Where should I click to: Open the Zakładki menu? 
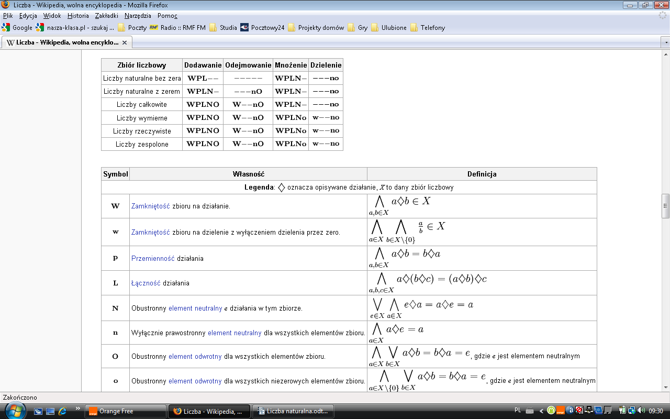pos(107,16)
